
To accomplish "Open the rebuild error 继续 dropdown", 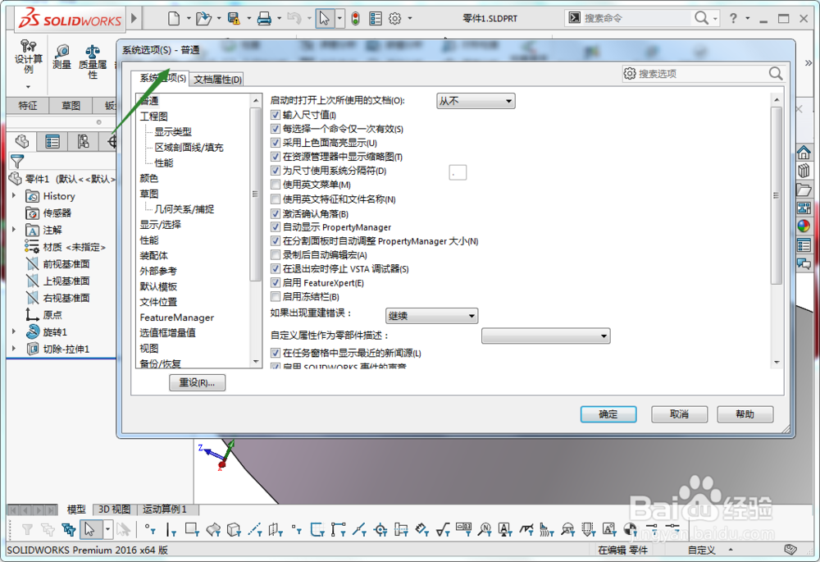I will (x=430, y=316).
